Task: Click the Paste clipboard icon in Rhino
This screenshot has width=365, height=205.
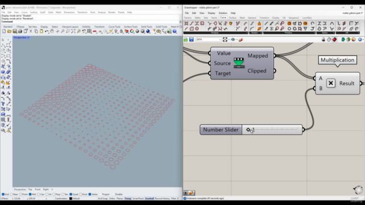Action: (x=42, y=31)
